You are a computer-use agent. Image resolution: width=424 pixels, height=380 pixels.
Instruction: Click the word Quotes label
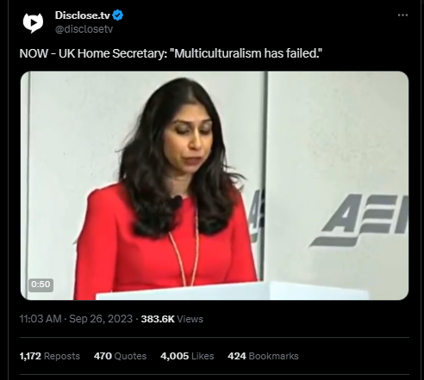click(x=130, y=356)
